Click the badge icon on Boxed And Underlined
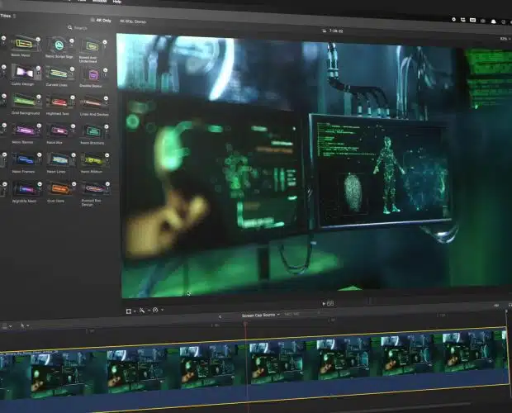 [x=105, y=42]
